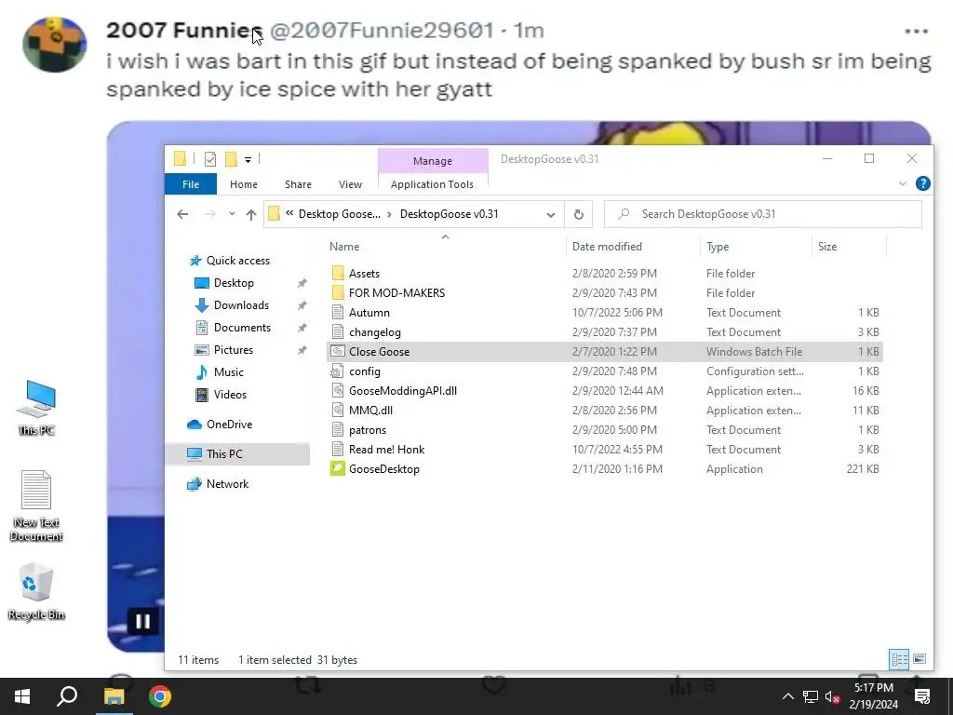The height and width of the screenshot is (715, 953).
Task: Click the @2007Funnie29601 handle
Action: coord(382,31)
